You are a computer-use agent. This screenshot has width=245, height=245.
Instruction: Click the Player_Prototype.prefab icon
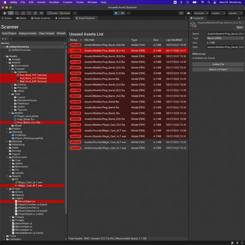point(13,138)
